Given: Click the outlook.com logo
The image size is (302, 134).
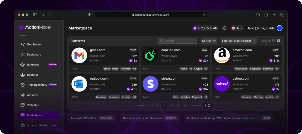Looking at the screenshot, I should tap(79, 84).
